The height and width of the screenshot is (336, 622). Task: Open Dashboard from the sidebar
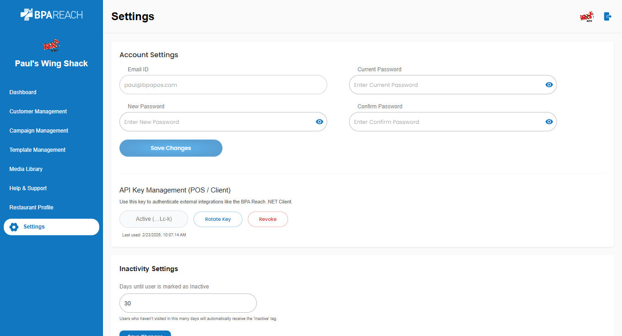click(x=23, y=92)
